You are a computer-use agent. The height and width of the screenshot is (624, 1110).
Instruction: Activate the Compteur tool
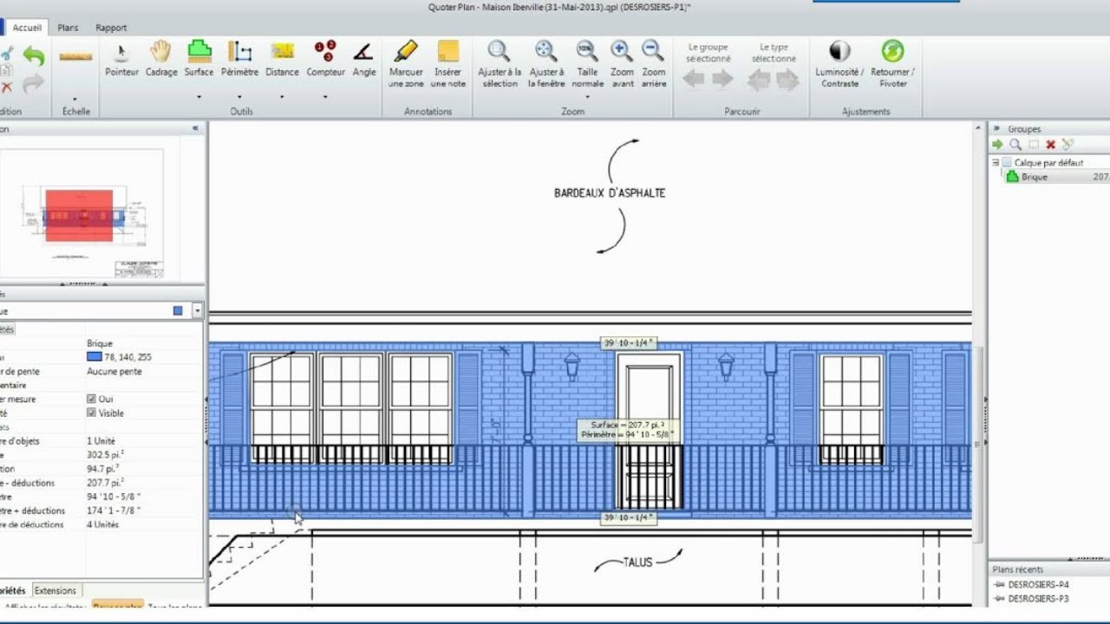click(325, 59)
